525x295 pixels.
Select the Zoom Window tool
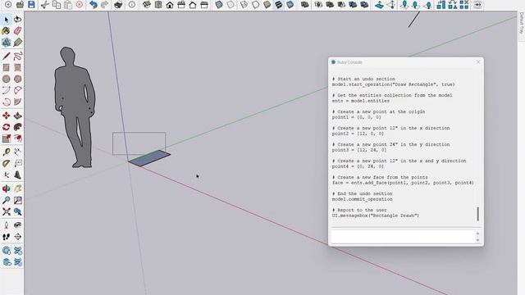pos(18,200)
